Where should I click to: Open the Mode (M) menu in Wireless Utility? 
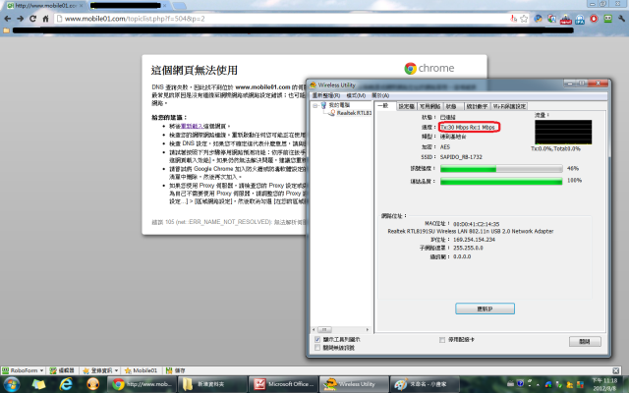click(x=356, y=95)
